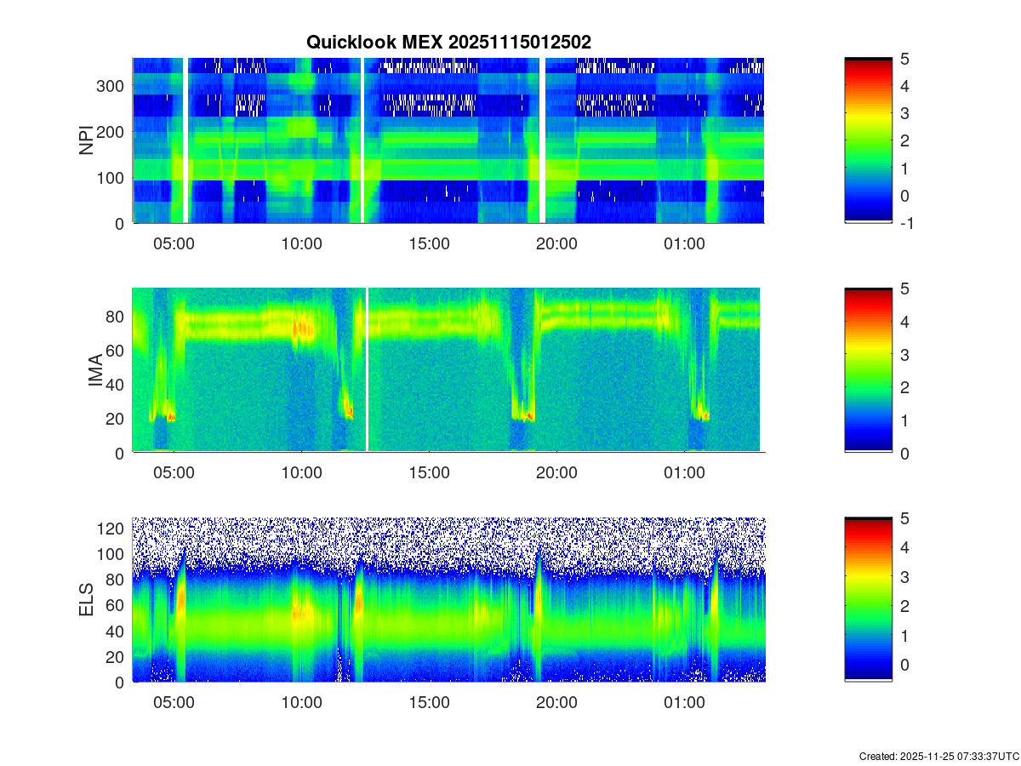1021x766 pixels.
Task: Click the Quicklook MEX 20251115012502 title
Action: click(x=450, y=42)
